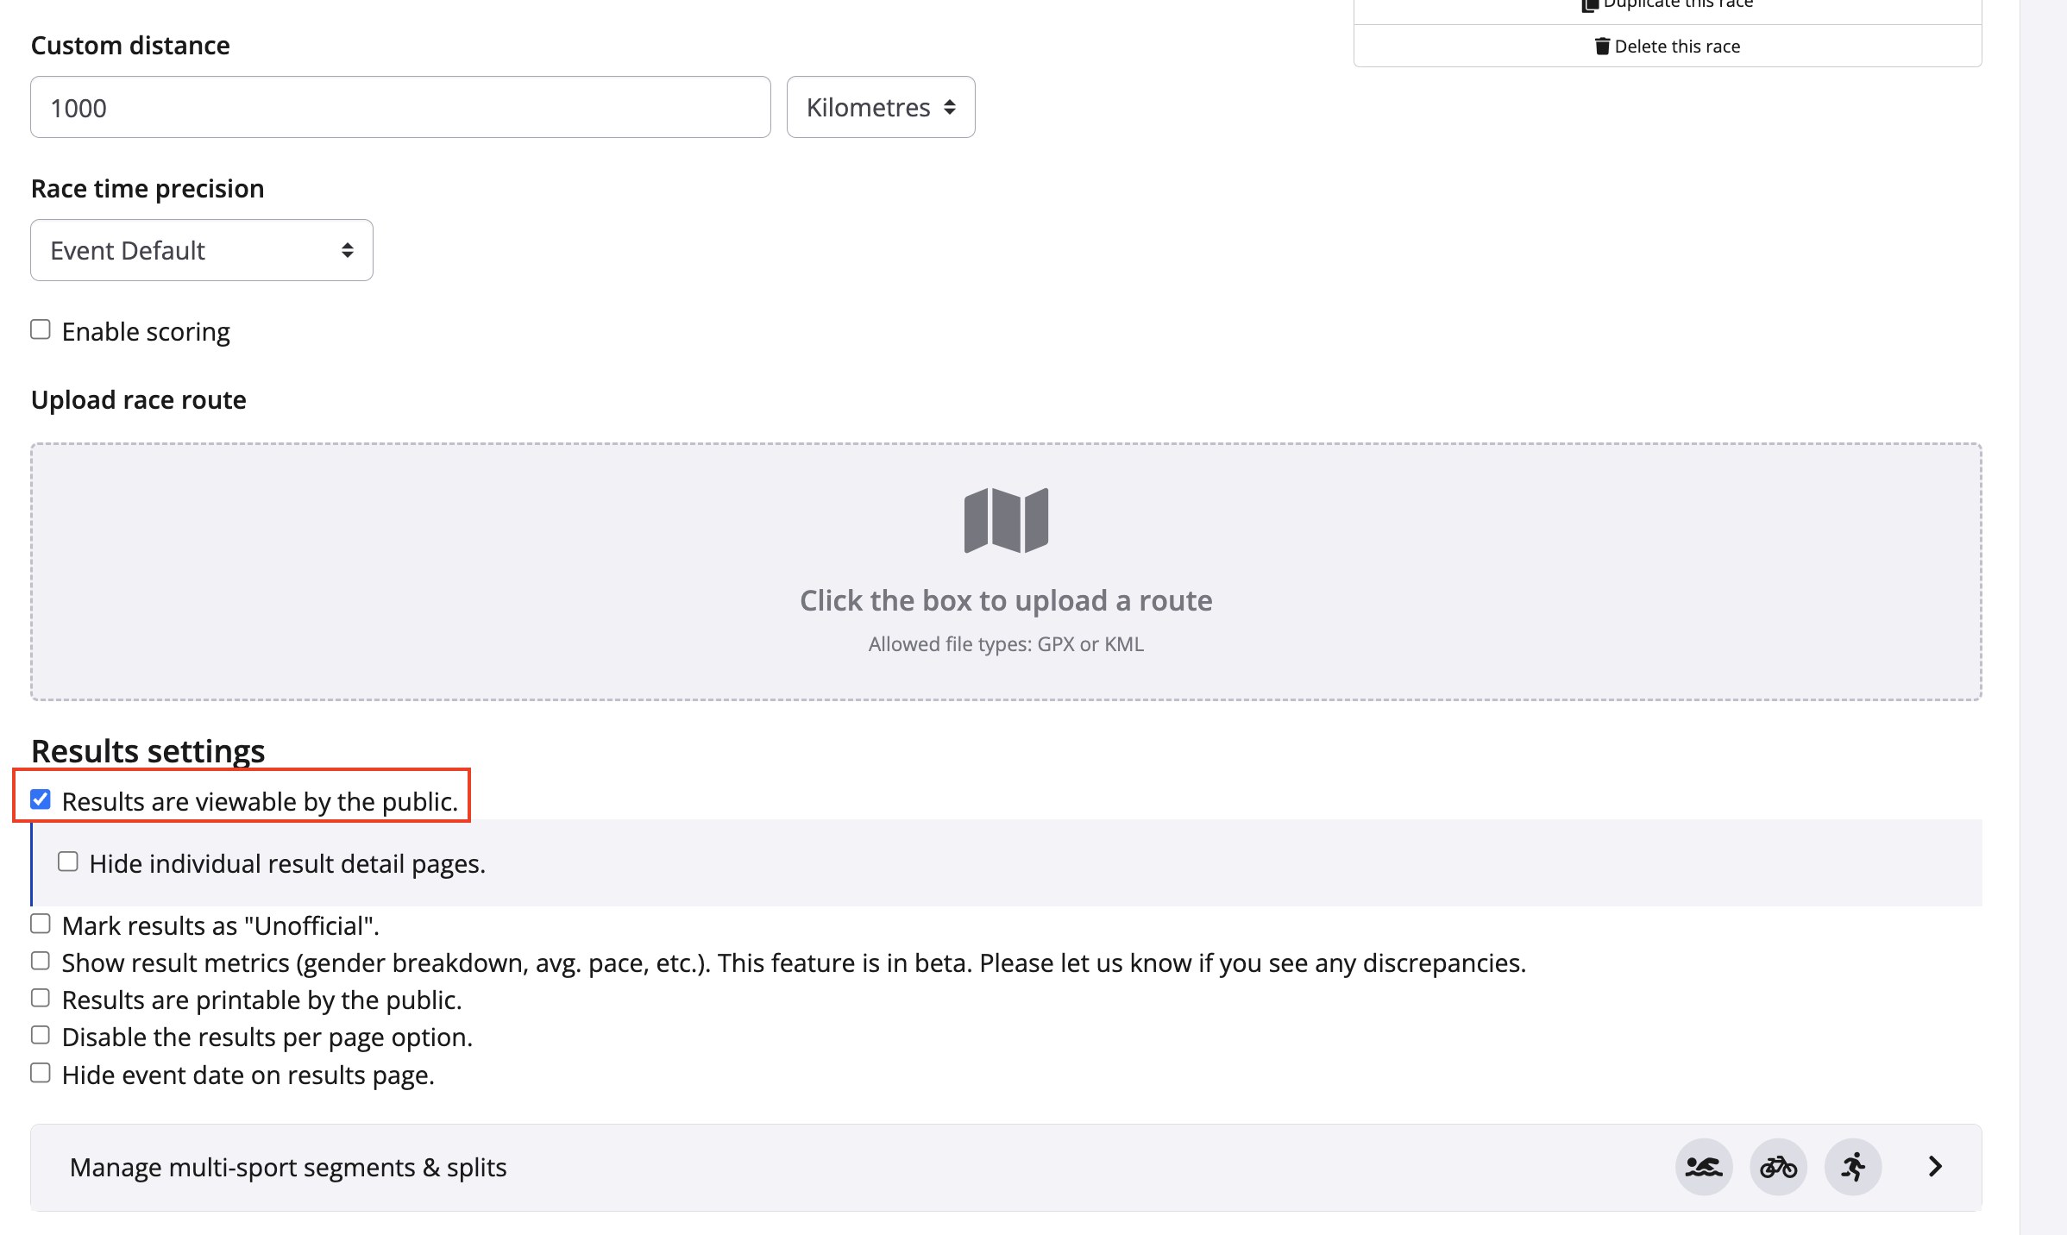Click the trash icon beside Delete this race
Screen dimensions: 2067x1235
(1602, 47)
